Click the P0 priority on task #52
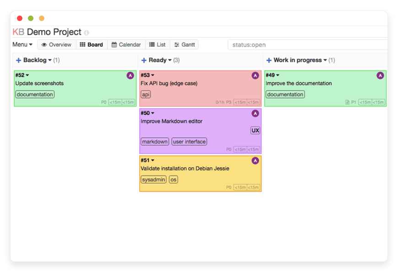 click(104, 102)
